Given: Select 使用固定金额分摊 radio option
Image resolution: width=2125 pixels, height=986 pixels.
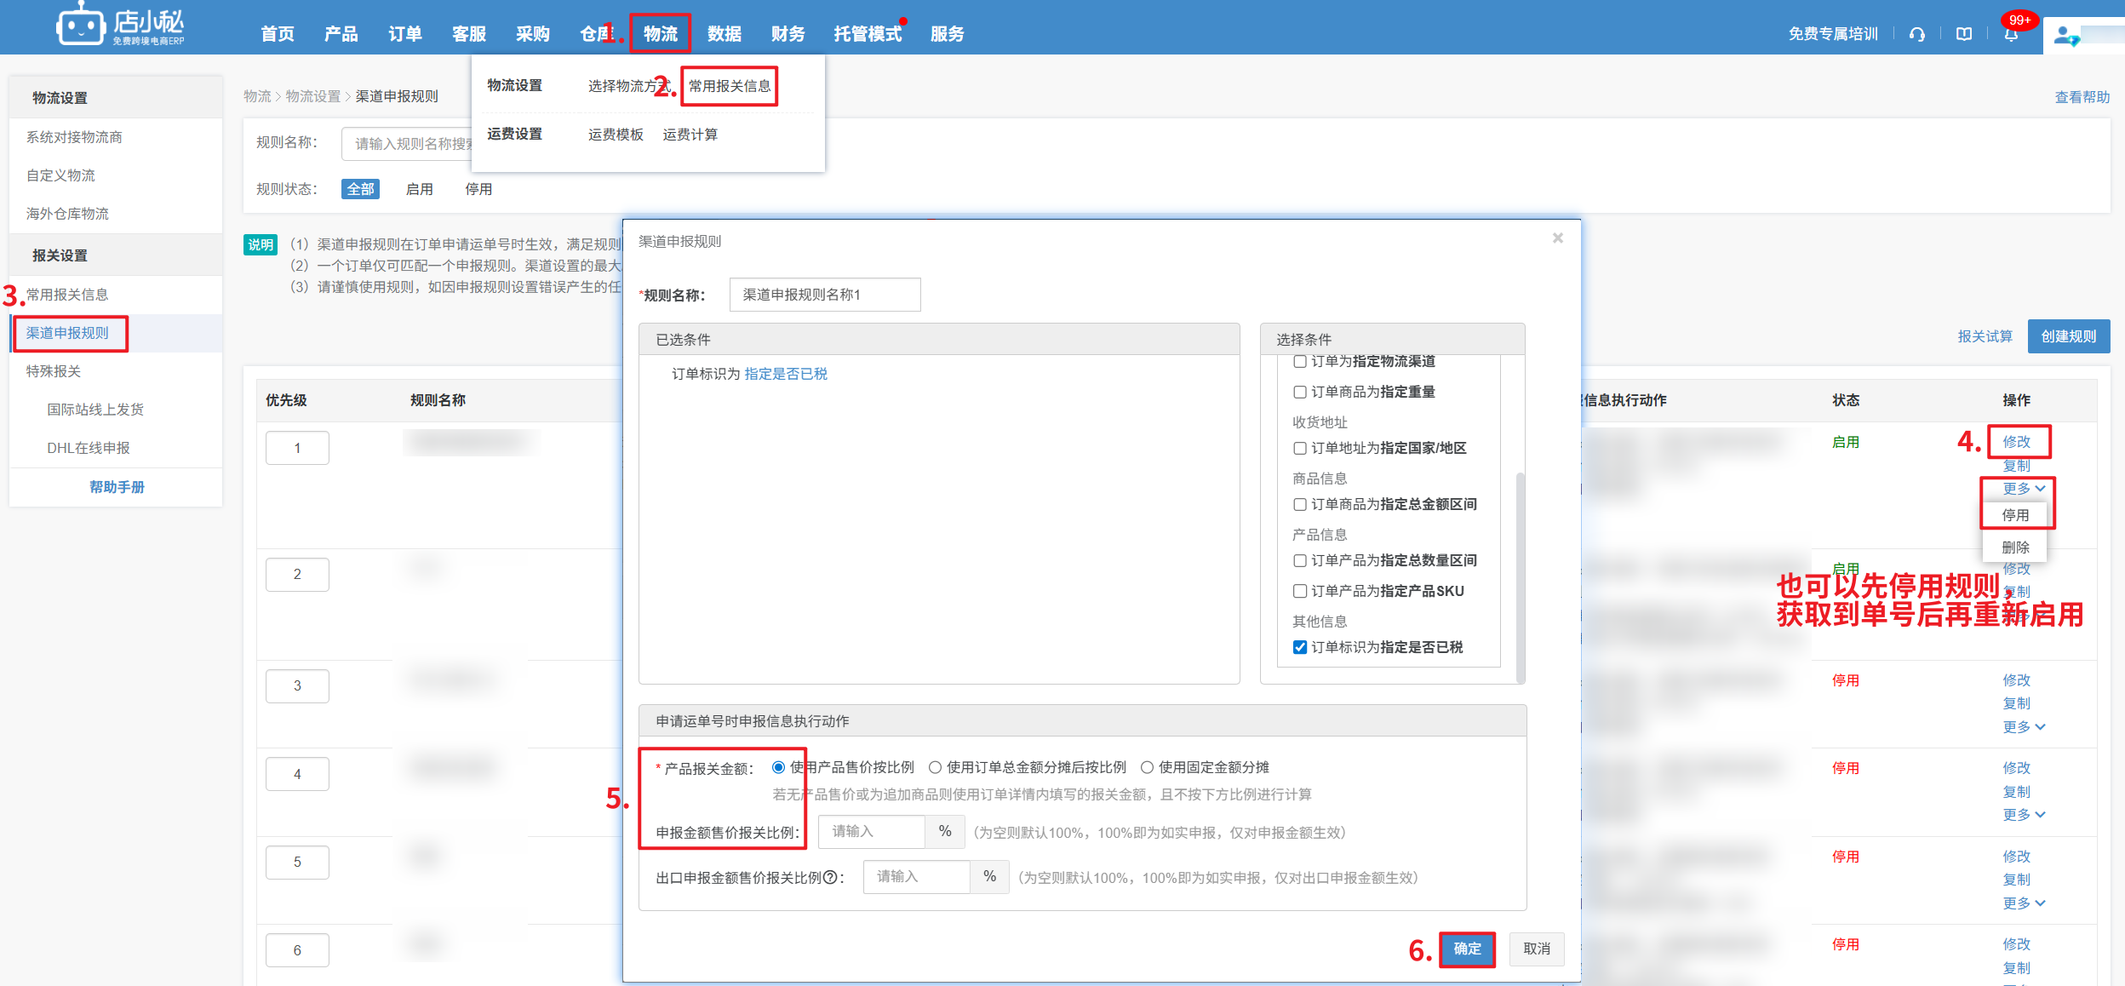Looking at the screenshot, I should point(1148,767).
